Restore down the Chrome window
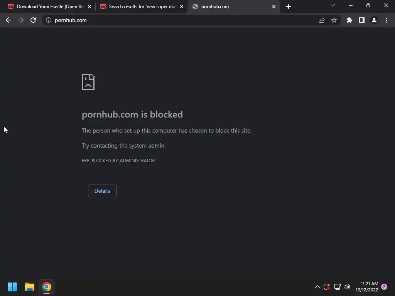 click(x=368, y=5)
